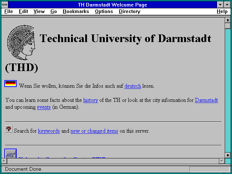This screenshot has width=232, height=174.
Task: Open the Bookmarks menu
Action: (x=76, y=11)
